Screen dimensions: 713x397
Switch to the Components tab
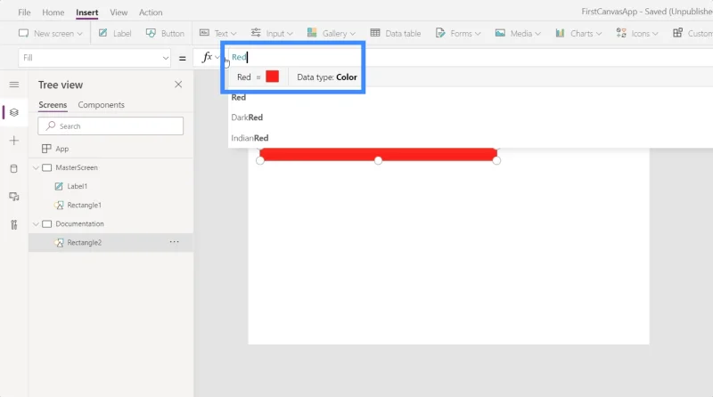click(101, 105)
